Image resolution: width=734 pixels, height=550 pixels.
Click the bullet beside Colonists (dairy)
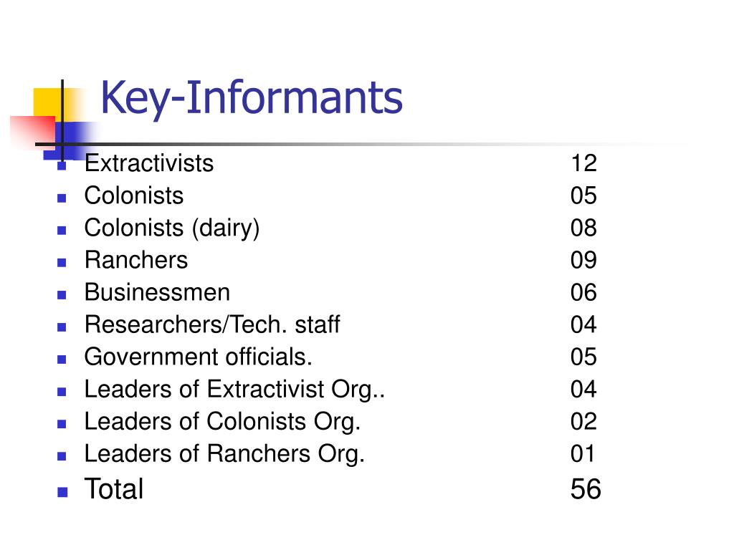[62, 231]
